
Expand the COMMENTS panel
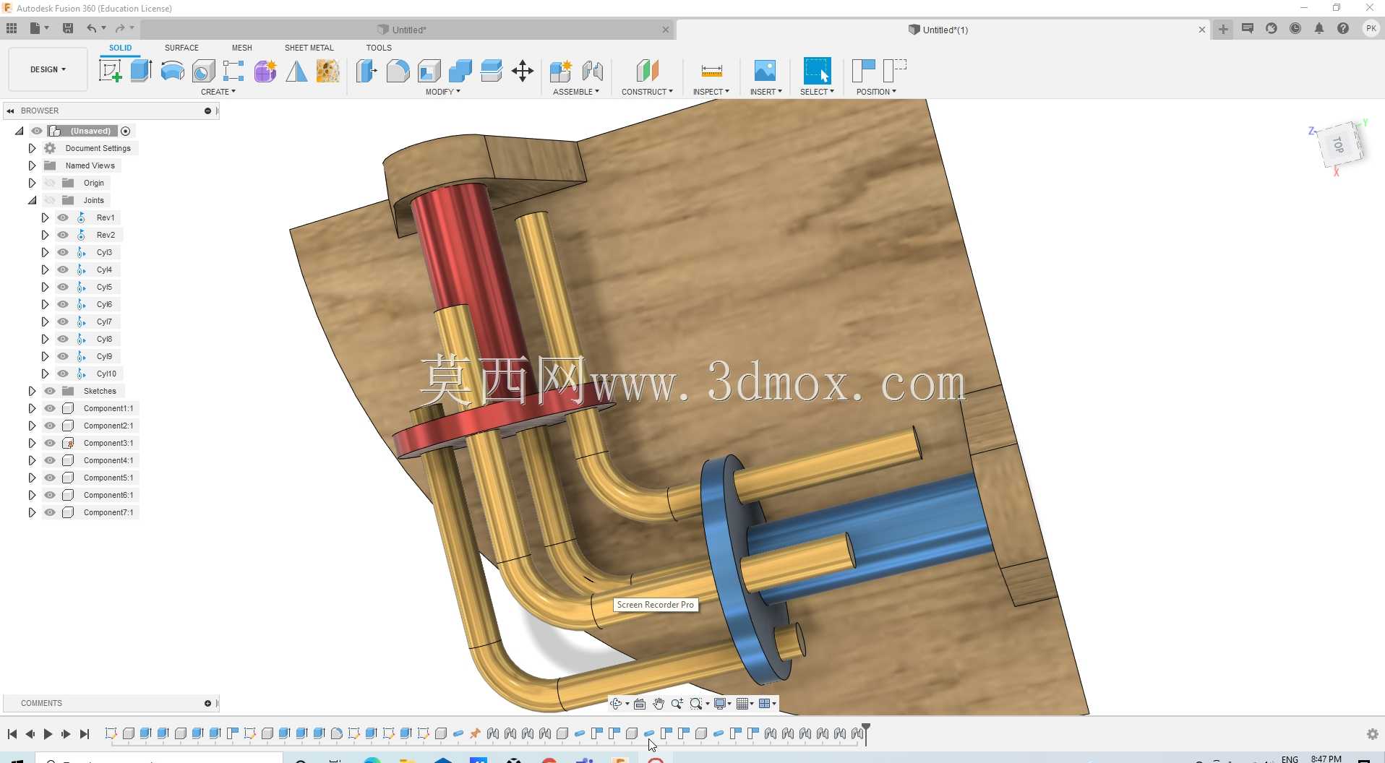tap(207, 703)
